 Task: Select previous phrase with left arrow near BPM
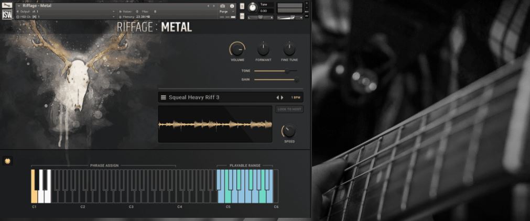click(277, 97)
